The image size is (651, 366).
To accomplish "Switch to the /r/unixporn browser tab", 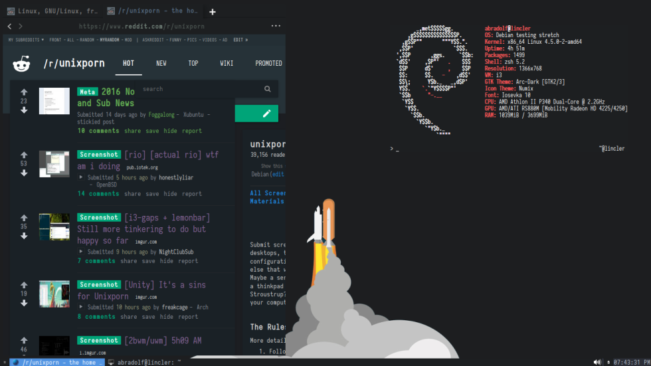I will pos(152,11).
